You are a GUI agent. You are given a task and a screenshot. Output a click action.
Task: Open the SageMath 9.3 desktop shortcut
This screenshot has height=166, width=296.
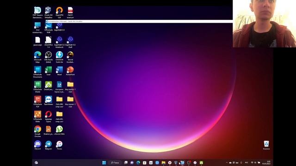coord(59,27)
